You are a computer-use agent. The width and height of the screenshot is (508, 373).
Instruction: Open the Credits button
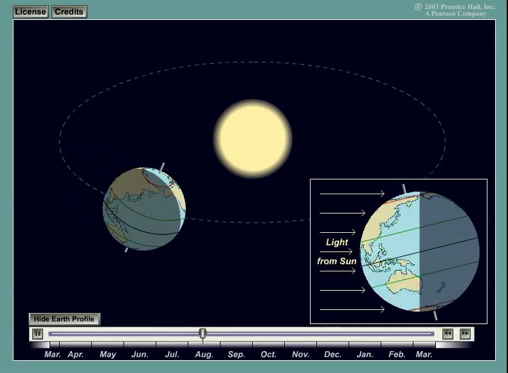(69, 12)
